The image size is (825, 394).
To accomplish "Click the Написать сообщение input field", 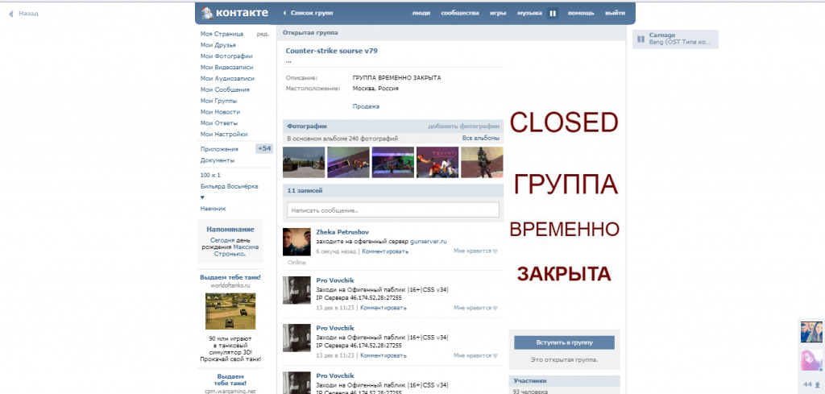I will pos(393,210).
